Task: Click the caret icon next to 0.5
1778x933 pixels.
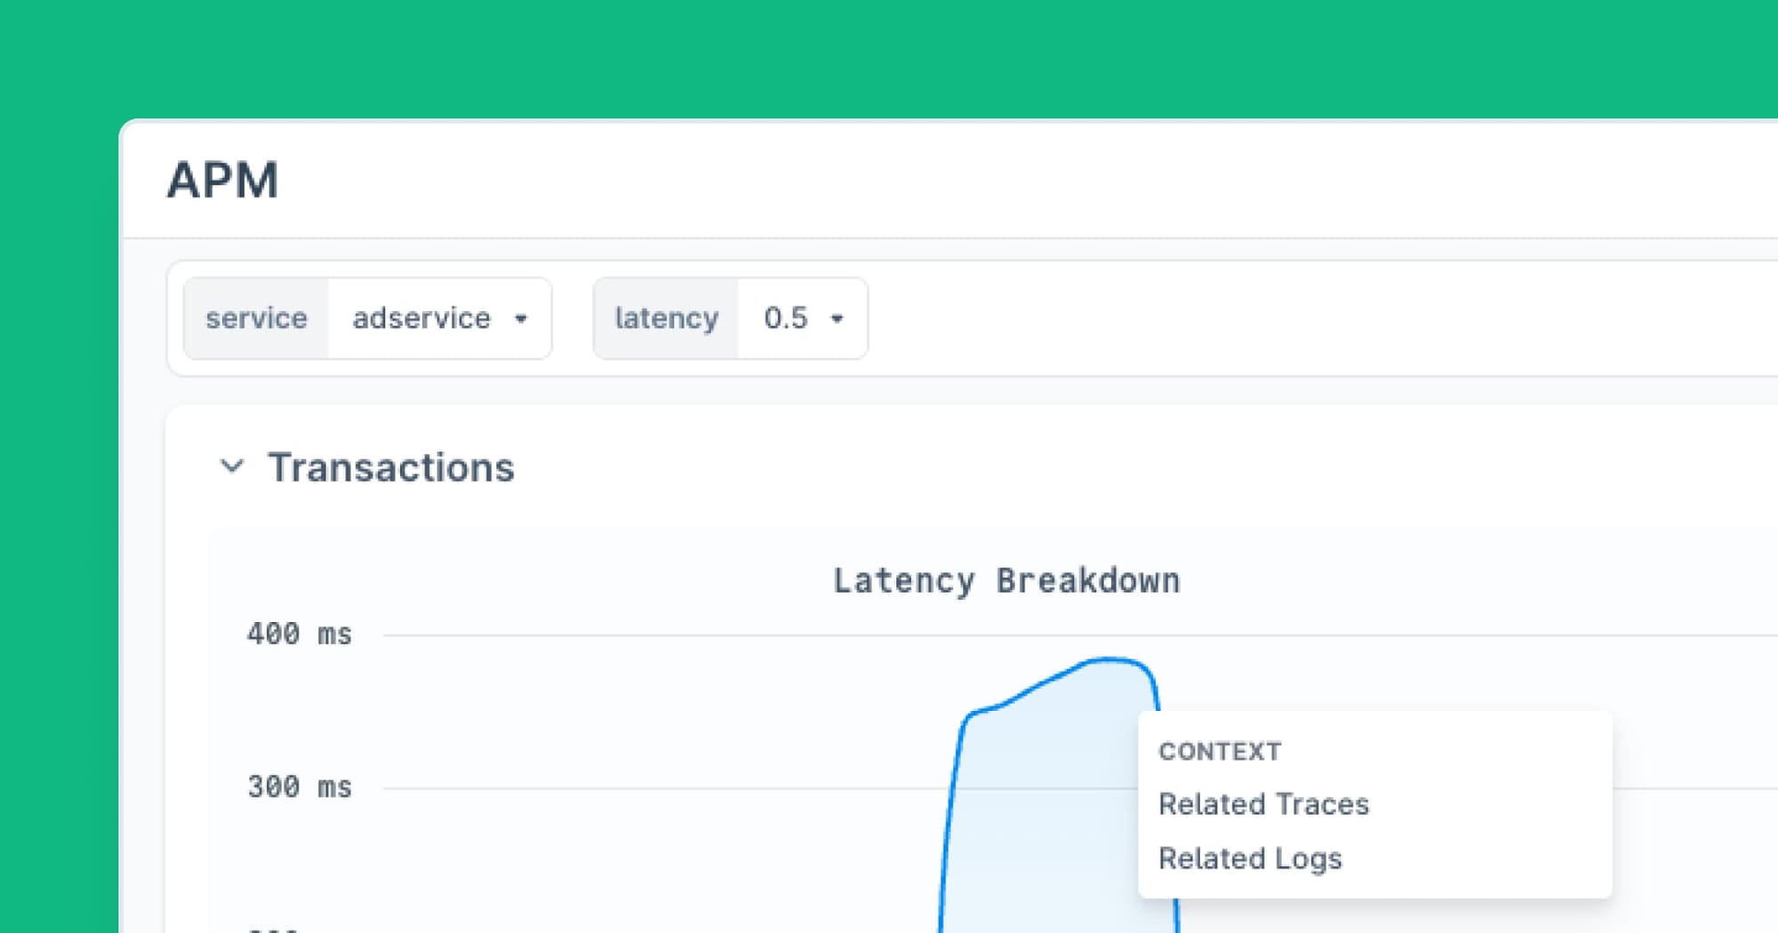Action: click(x=837, y=318)
